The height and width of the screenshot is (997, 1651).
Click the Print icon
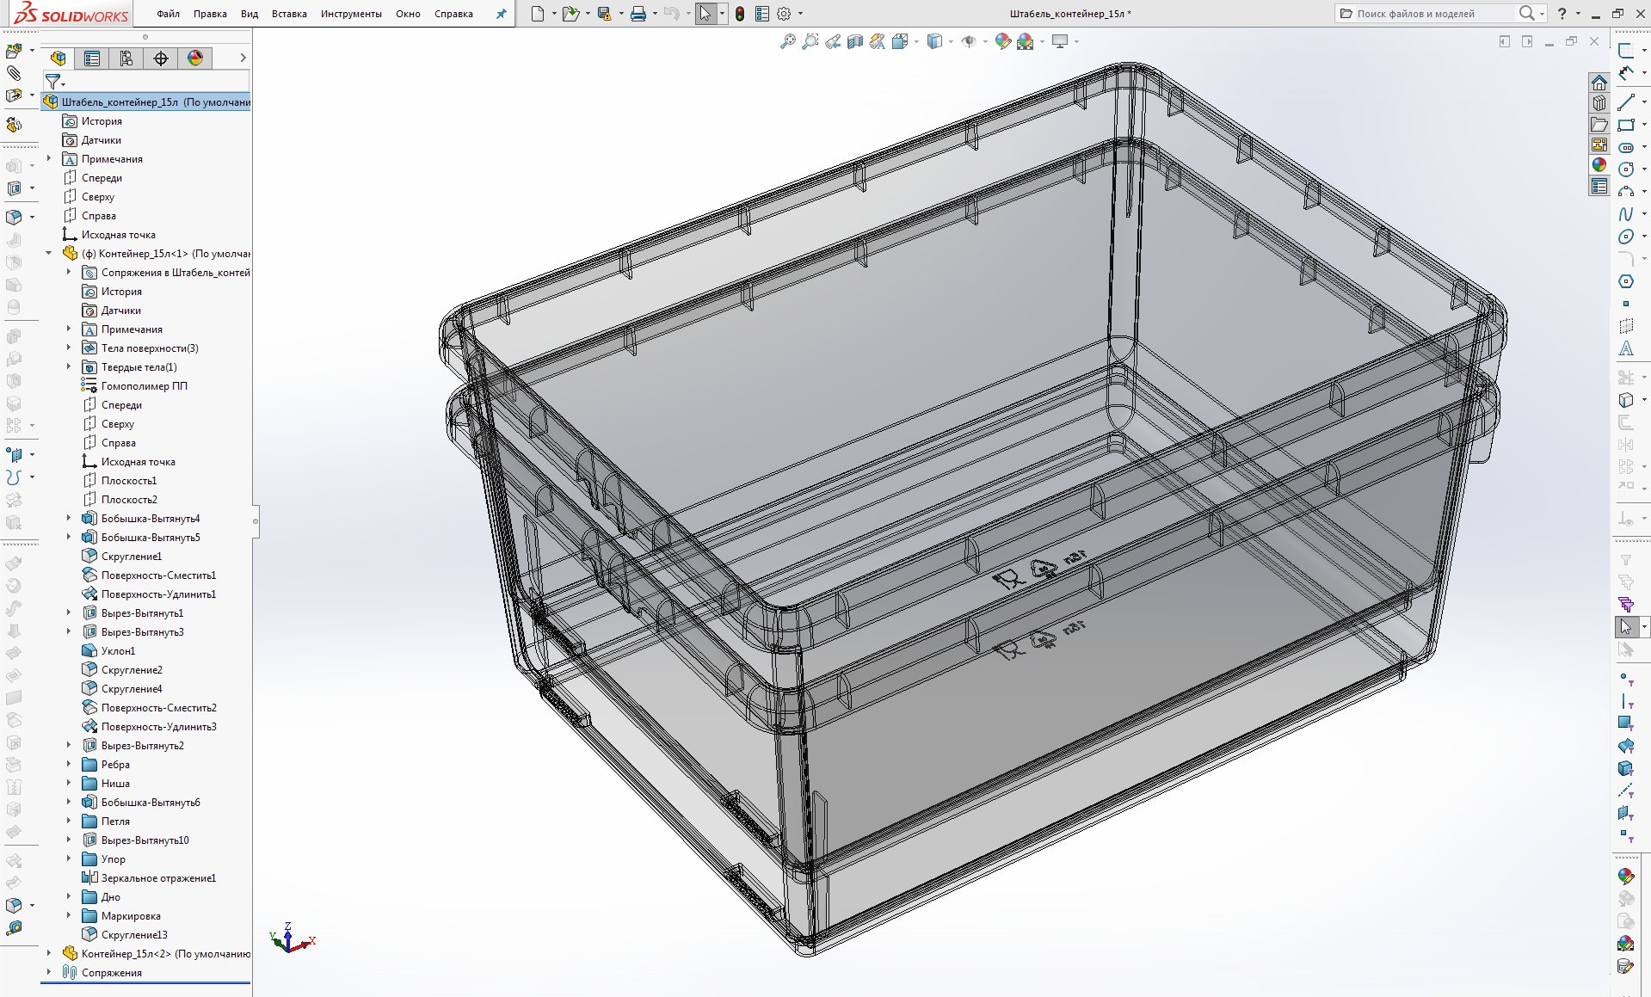tap(638, 14)
